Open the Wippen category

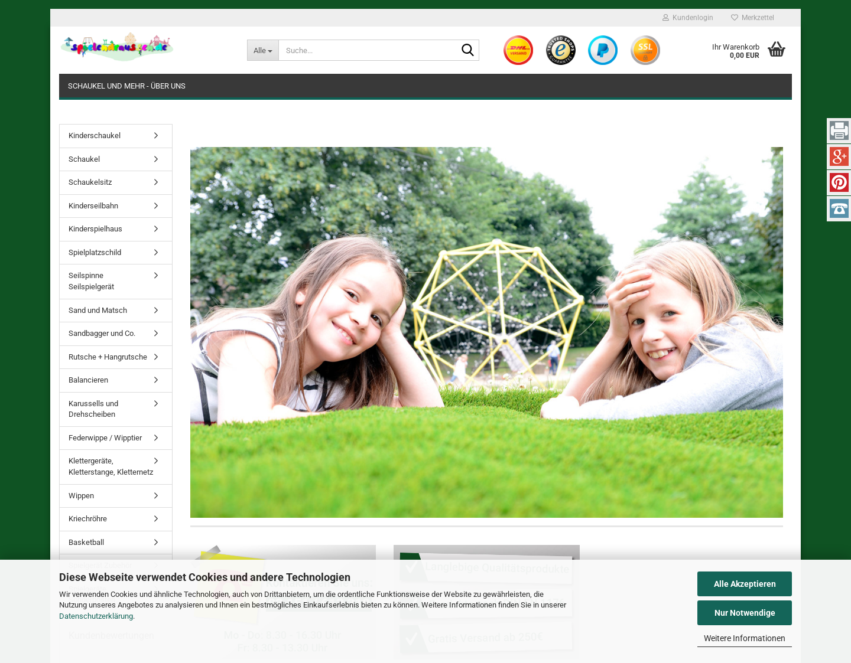(x=116, y=496)
